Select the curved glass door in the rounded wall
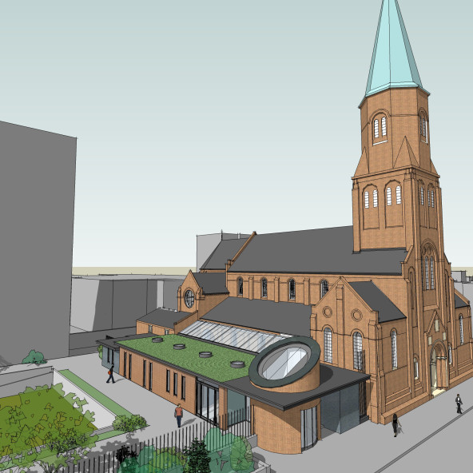This screenshot has width=473, height=473. pyautogui.click(x=308, y=427)
